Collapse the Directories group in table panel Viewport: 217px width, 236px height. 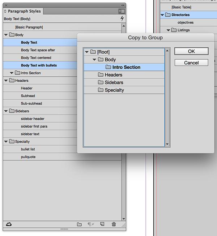point(162,15)
